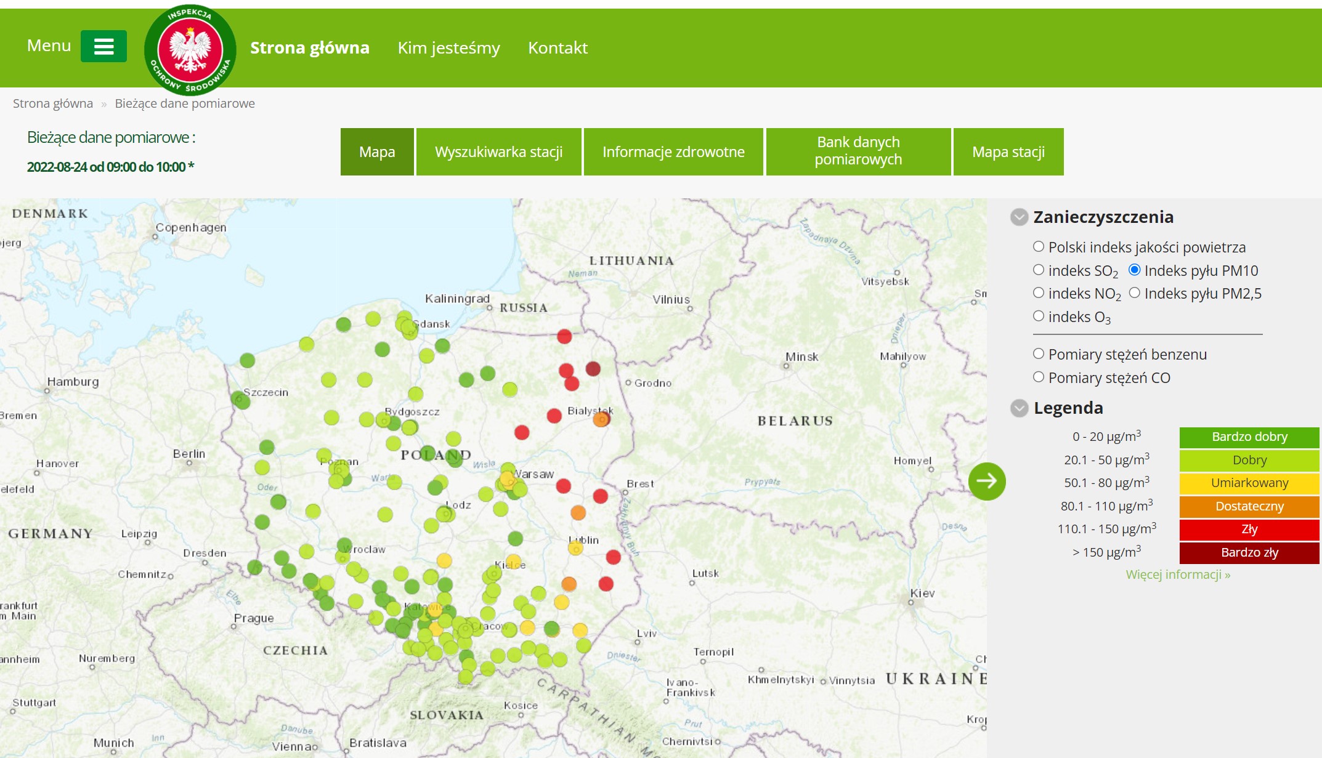Screen dimensions: 1322x758
Task: Choose Indeks pyłu PM2,5 option
Action: pos(1135,293)
